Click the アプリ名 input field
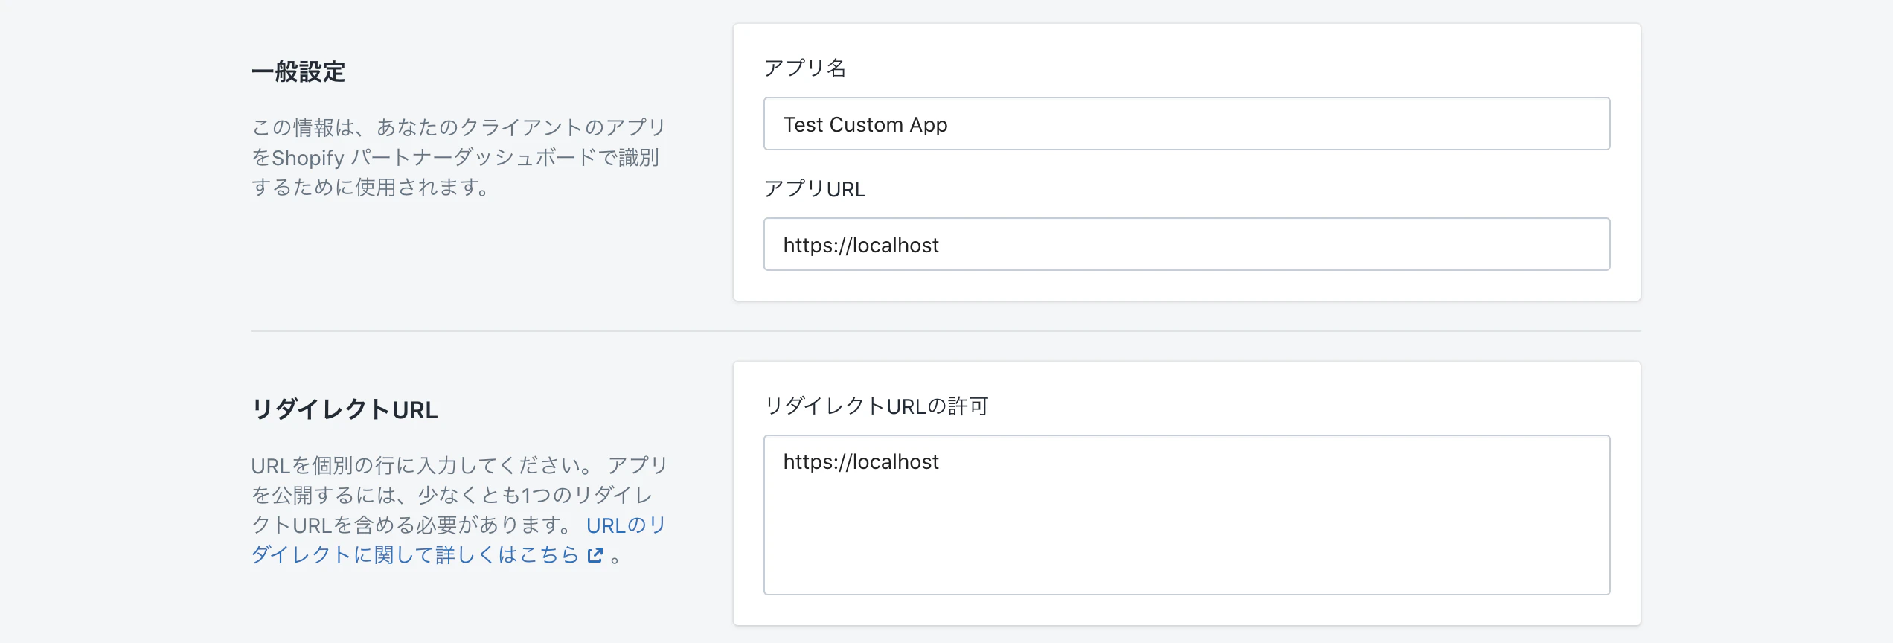1893x643 pixels. pyautogui.click(x=1187, y=124)
